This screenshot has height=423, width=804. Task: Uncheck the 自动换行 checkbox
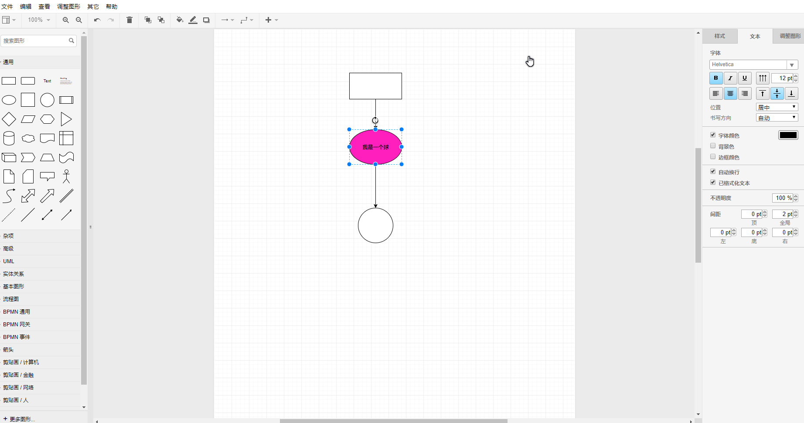coord(713,172)
